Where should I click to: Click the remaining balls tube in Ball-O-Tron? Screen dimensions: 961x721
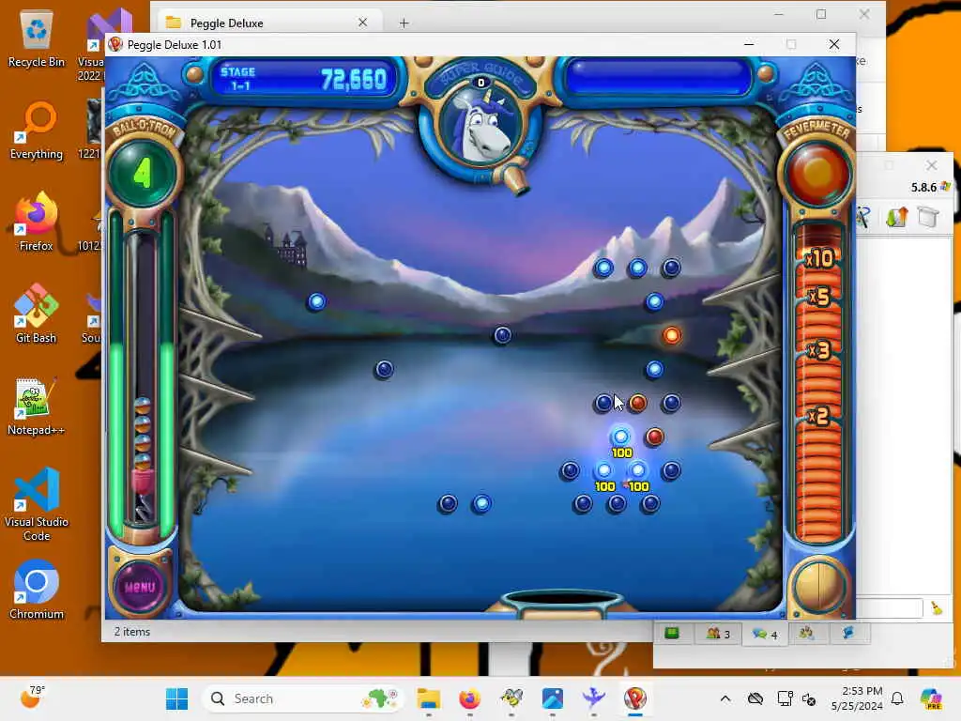143,377
